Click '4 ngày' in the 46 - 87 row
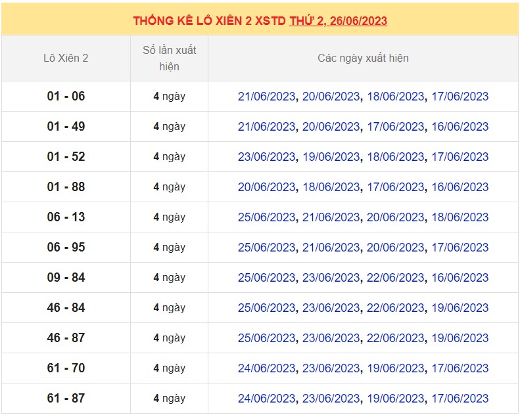 click(169, 338)
